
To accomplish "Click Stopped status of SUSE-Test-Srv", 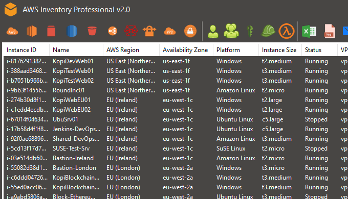I will tap(316, 148).
